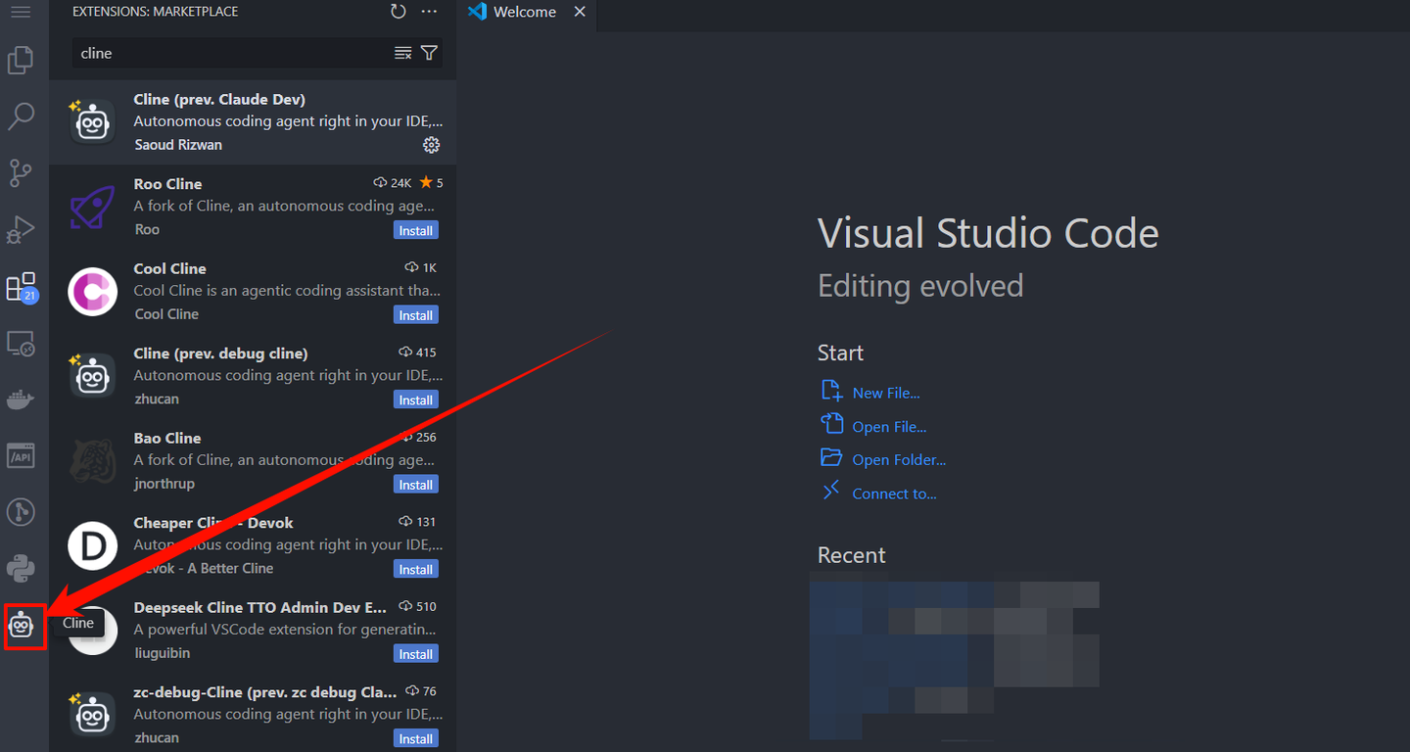Install Cline (prev. debug cline) by zhucan

point(416,399)
